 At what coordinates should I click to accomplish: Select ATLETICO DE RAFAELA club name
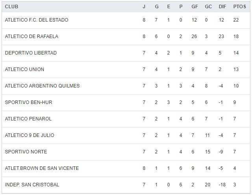click(x=31, y=36)
